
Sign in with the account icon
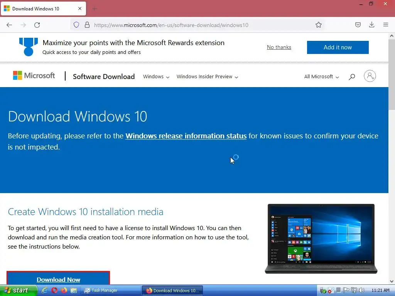(x=370, y=76)
